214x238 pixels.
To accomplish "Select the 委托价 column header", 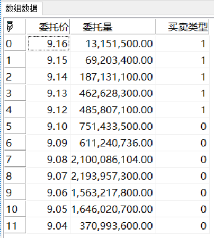I will pyautogui.click(x=48, y=27).
